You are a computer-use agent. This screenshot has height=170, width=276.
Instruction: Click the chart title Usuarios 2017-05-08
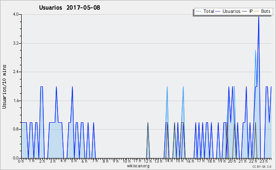pyautogui.click(x=69, y=7)
